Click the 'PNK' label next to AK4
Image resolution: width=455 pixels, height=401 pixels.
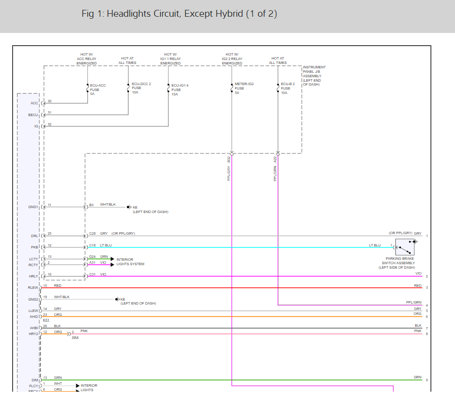[84, 331]
